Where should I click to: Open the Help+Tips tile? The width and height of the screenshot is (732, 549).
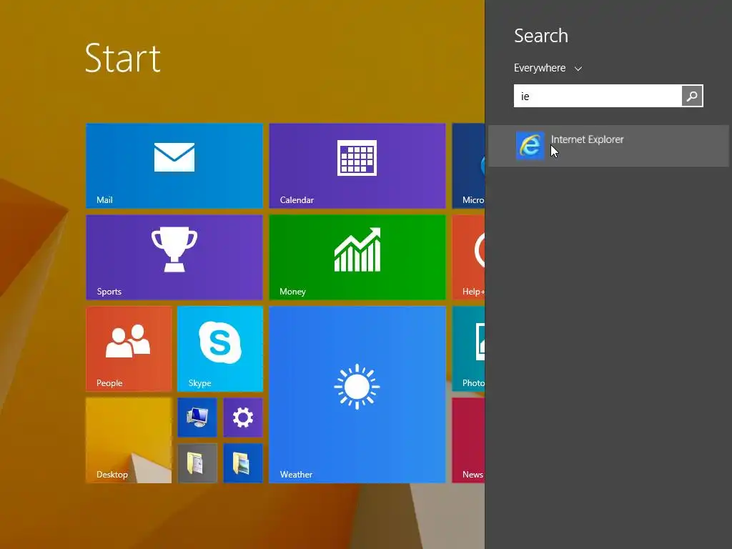pyautogui.click(x=468, y=257)
